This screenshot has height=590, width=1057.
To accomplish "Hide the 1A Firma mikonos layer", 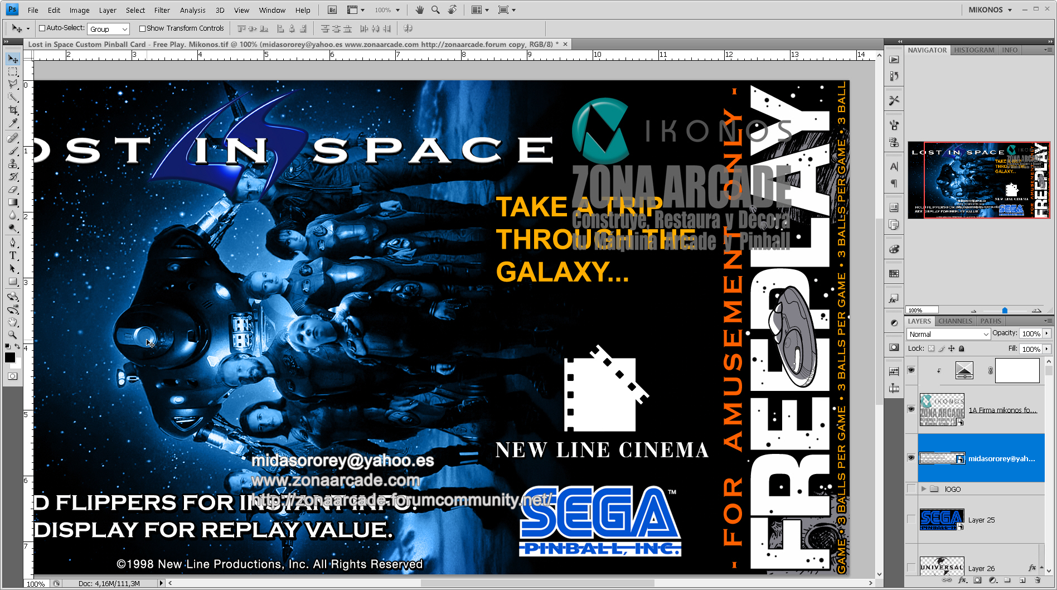I will click(x=911, y=409).
